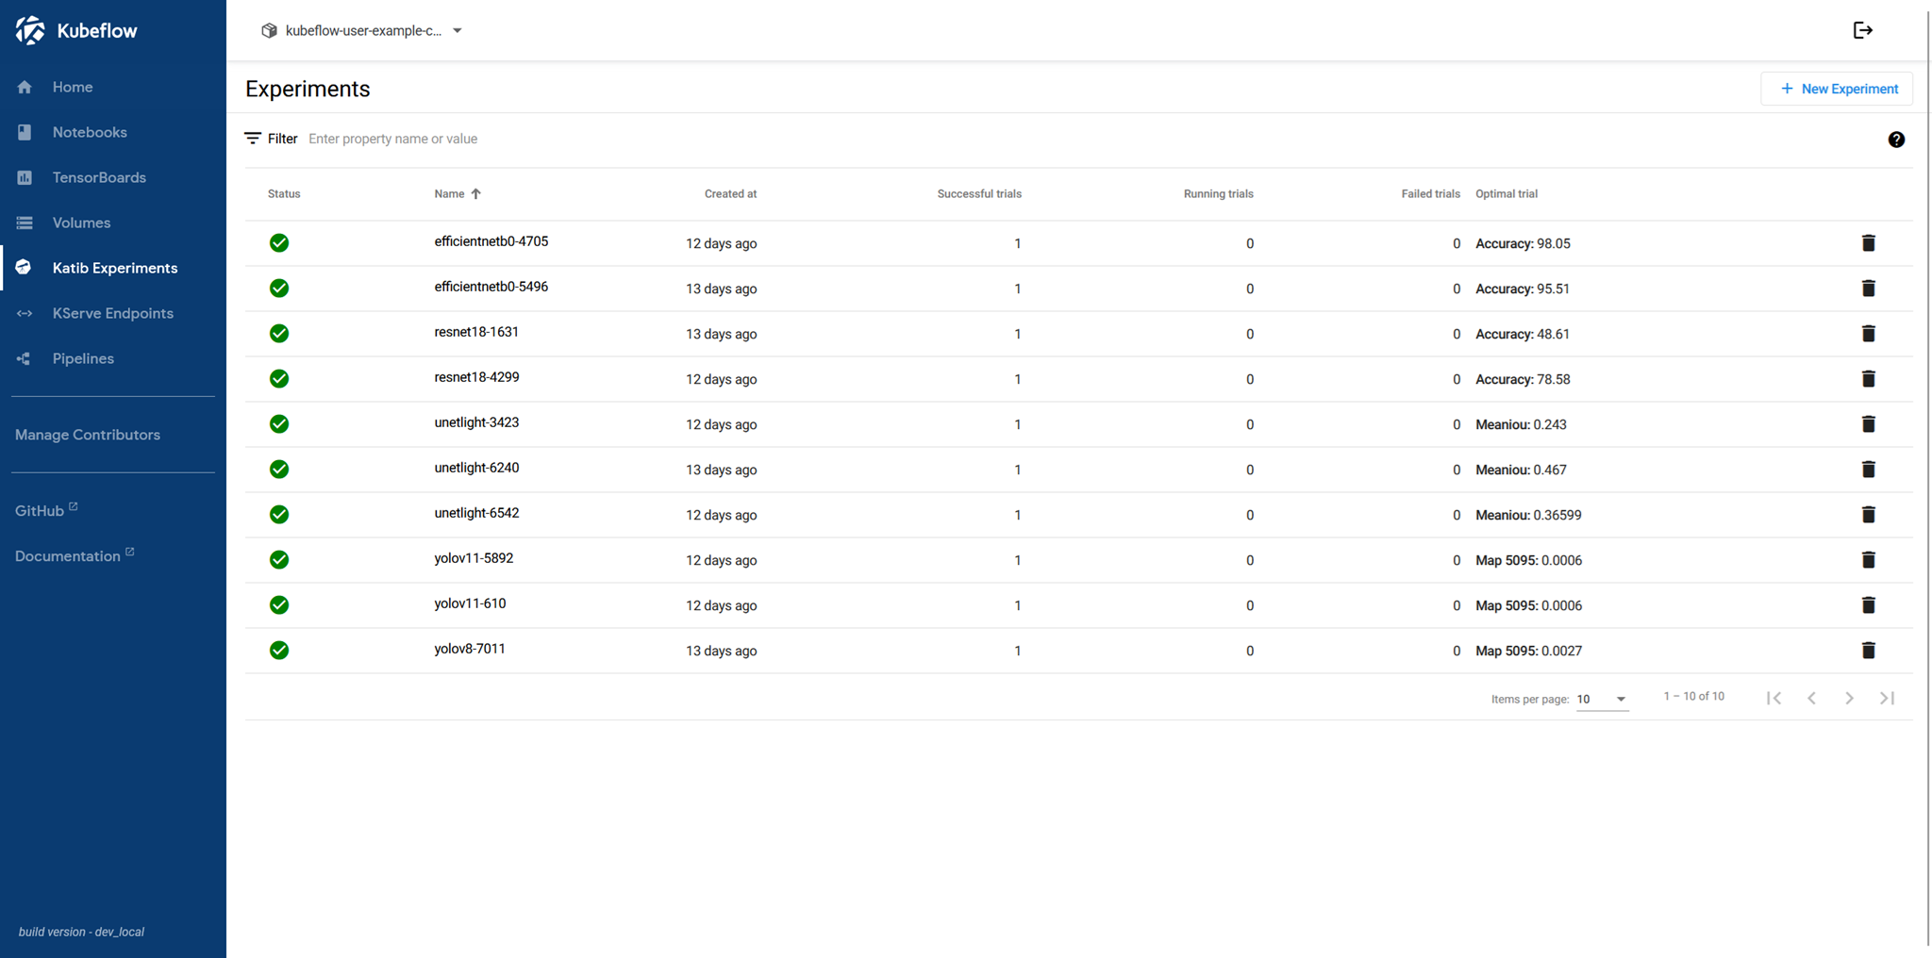This screenshot has height=958, width=1932.
Task: Click the Kubeflow logo icon
Action: (x=30, y=30)
